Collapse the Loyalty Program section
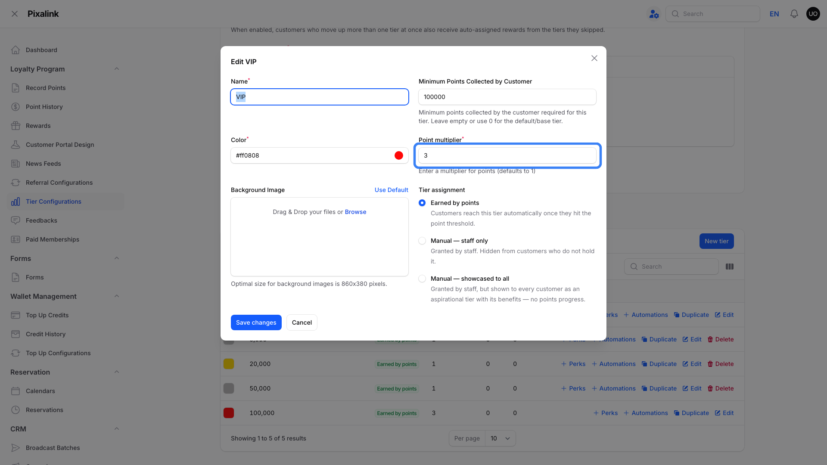 coord(117,69)
